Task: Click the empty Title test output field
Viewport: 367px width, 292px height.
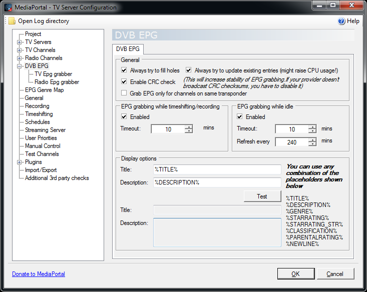Action: pos(217,210)
